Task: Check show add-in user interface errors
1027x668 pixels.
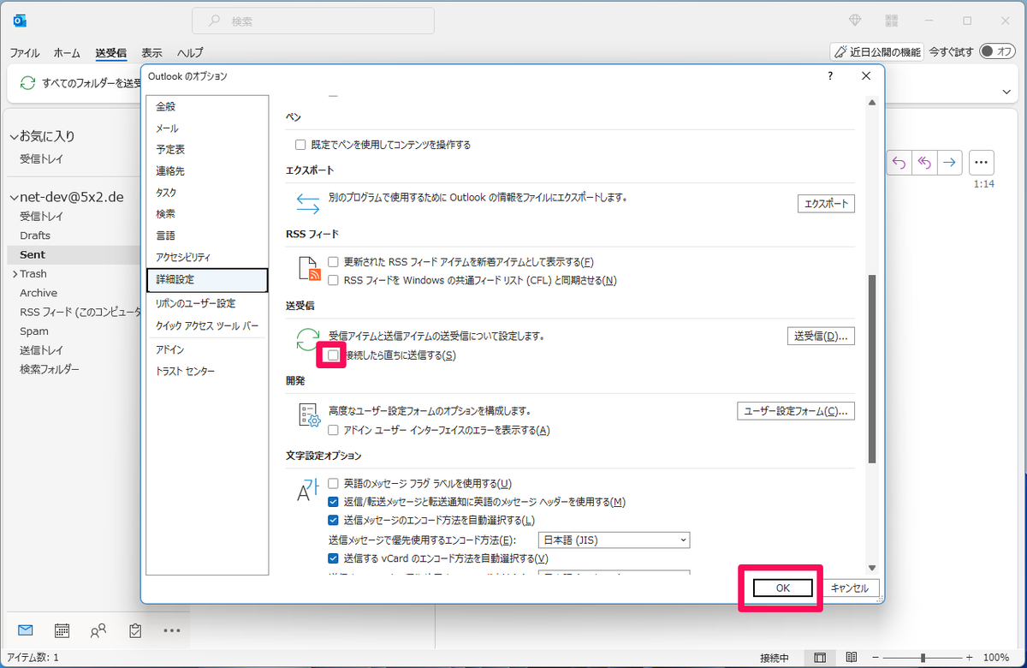Action: [334, 430]
